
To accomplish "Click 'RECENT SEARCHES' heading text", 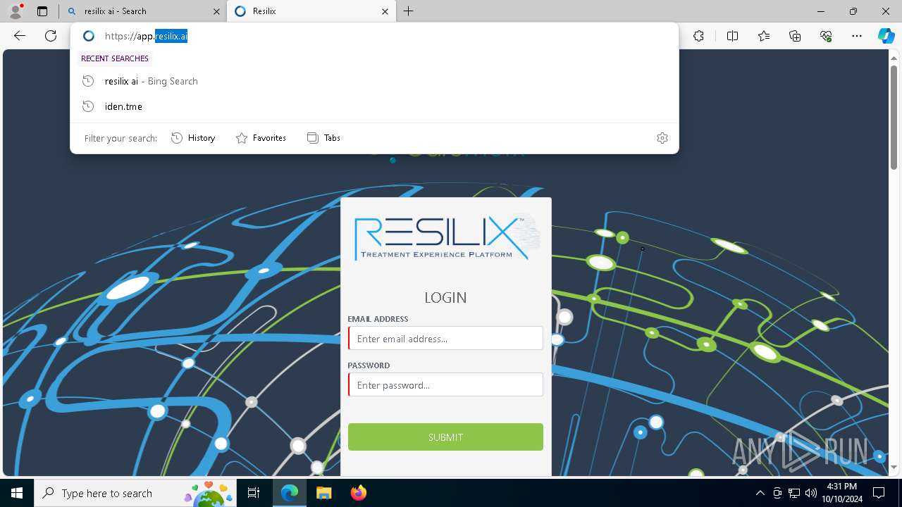I will pos(115,58).
